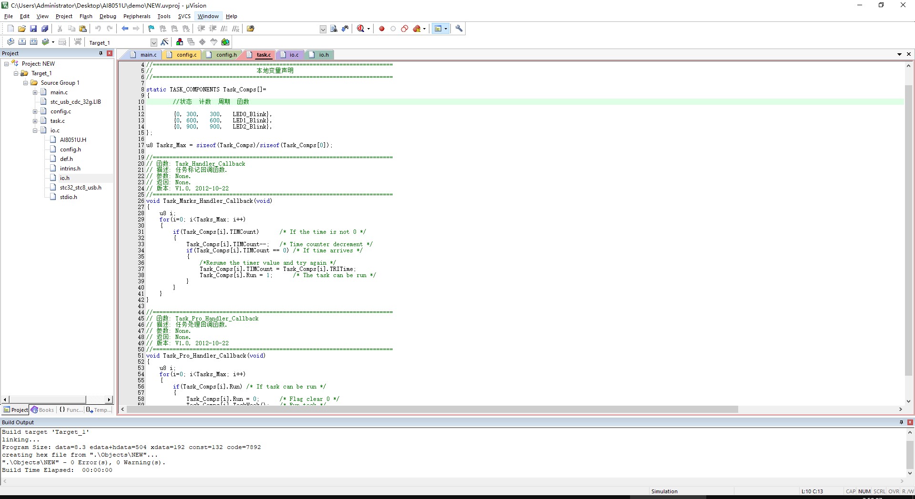Click the Manage Project Items icon
915x499 pixels.
[x=180, y=42]
